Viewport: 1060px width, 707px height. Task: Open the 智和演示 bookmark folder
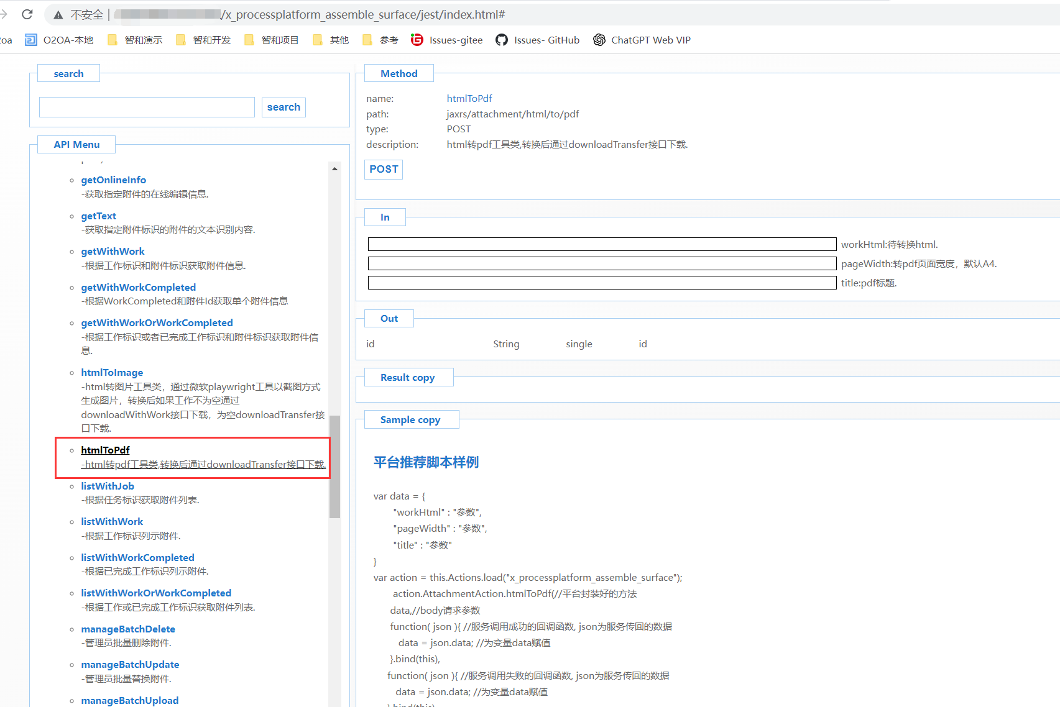point(135,40)
